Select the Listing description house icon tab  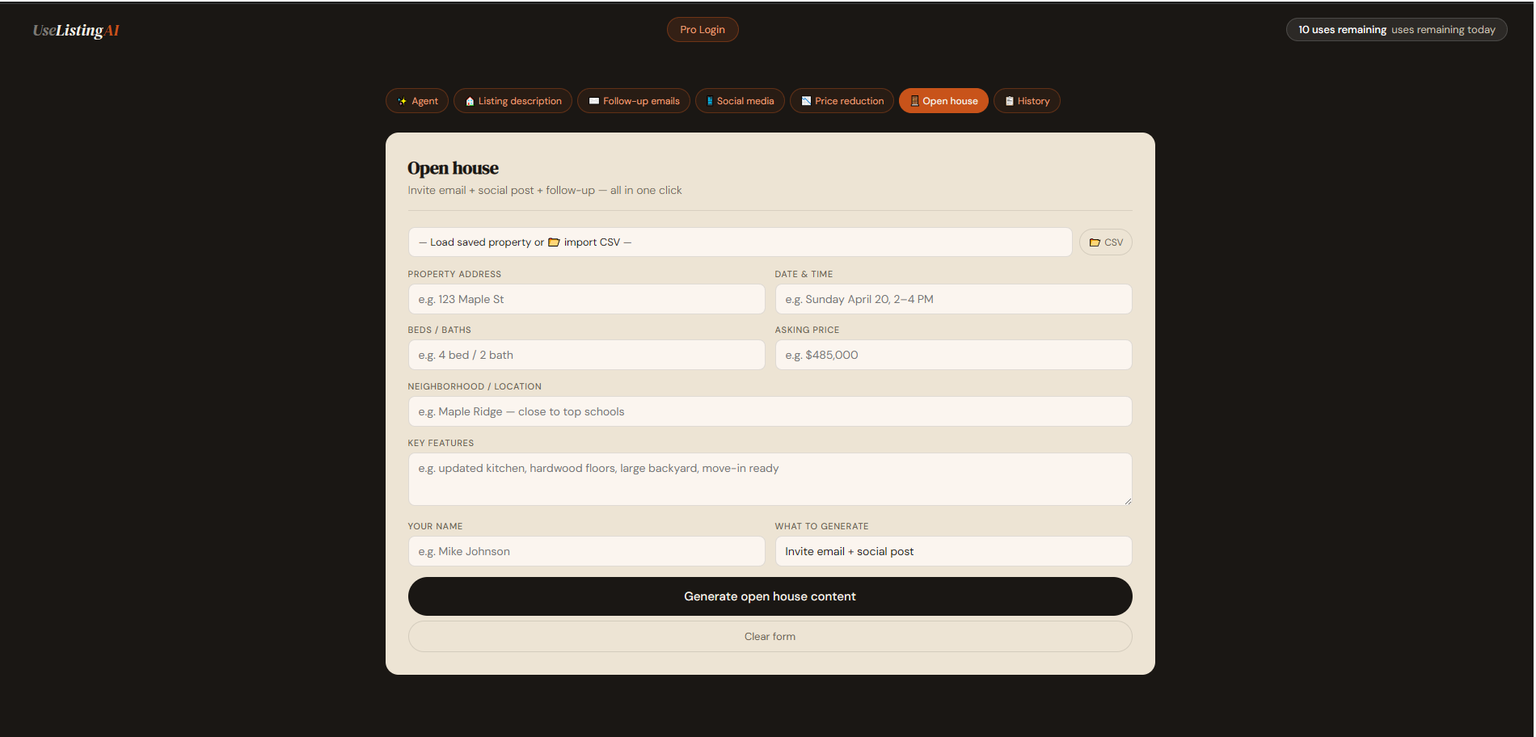tap(513, 101)
